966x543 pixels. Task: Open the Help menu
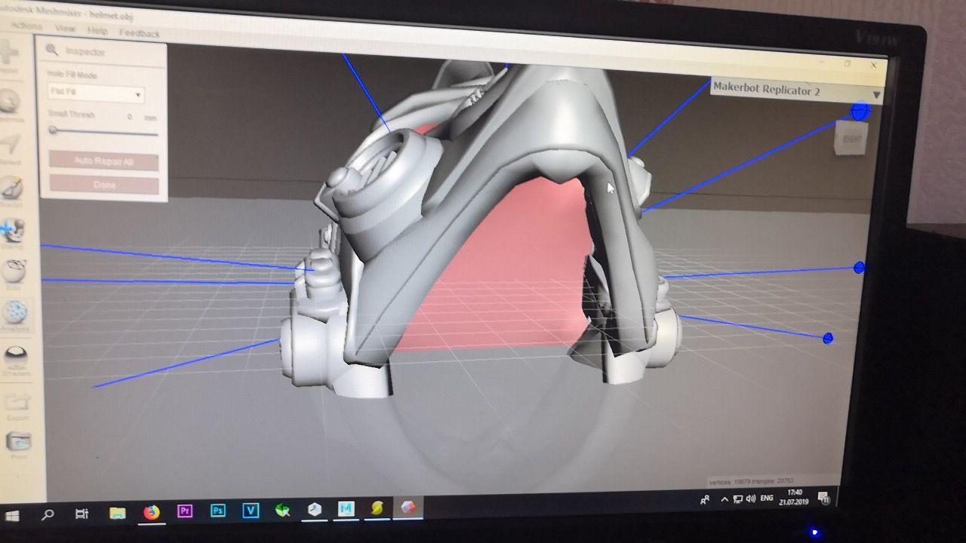[97, 31]
